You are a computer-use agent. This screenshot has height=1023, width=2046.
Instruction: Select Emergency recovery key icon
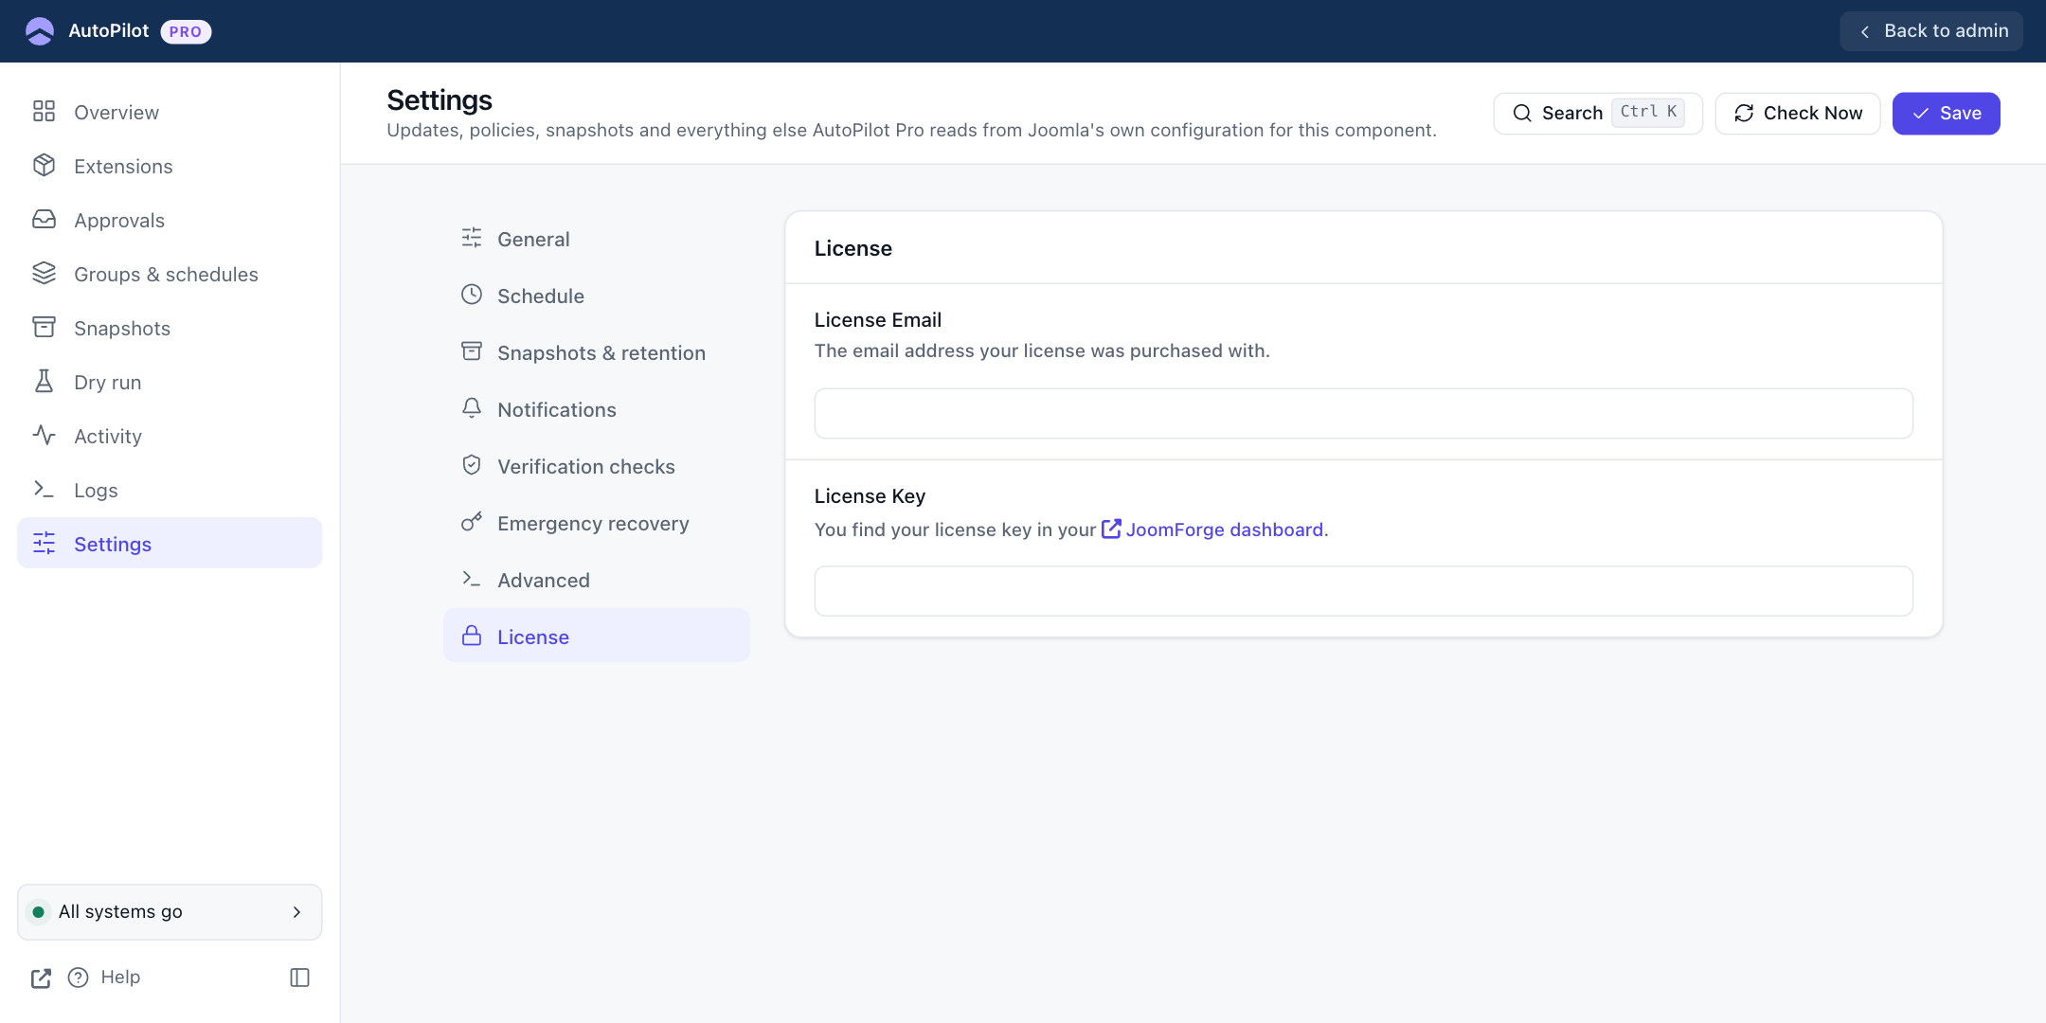pos(472,522)
